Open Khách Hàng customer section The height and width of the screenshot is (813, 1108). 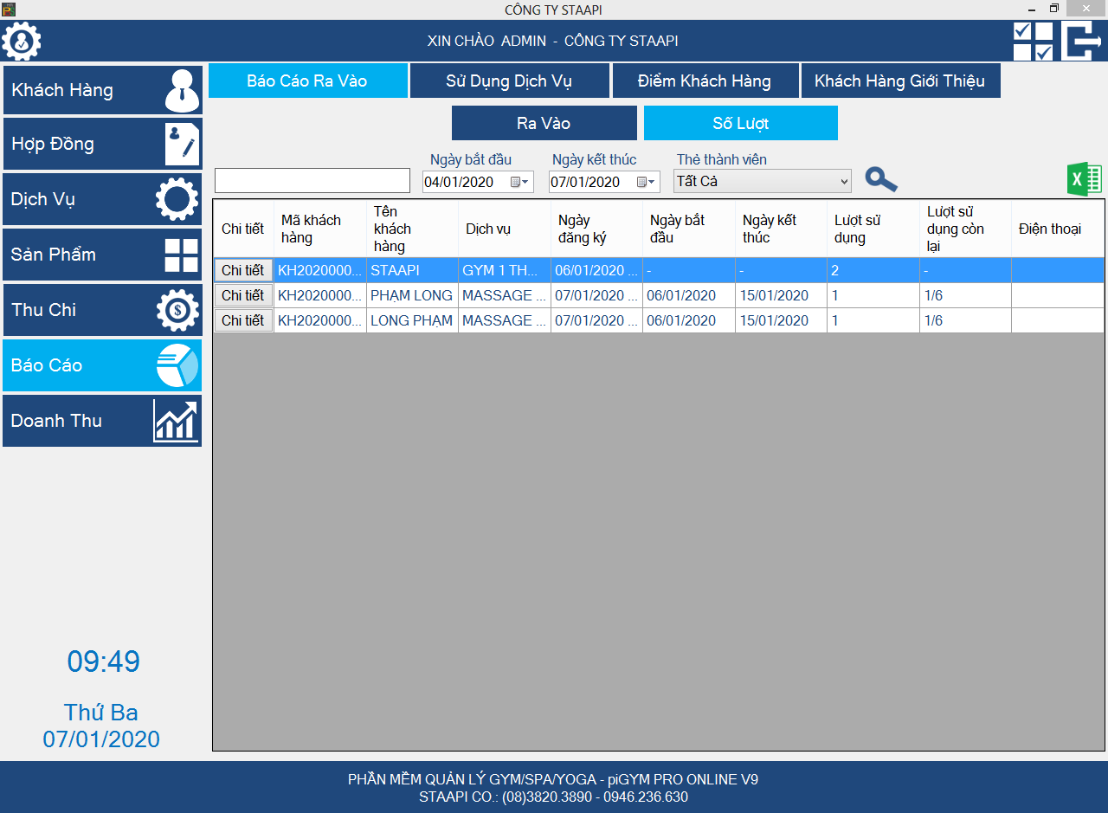point(102,90)
